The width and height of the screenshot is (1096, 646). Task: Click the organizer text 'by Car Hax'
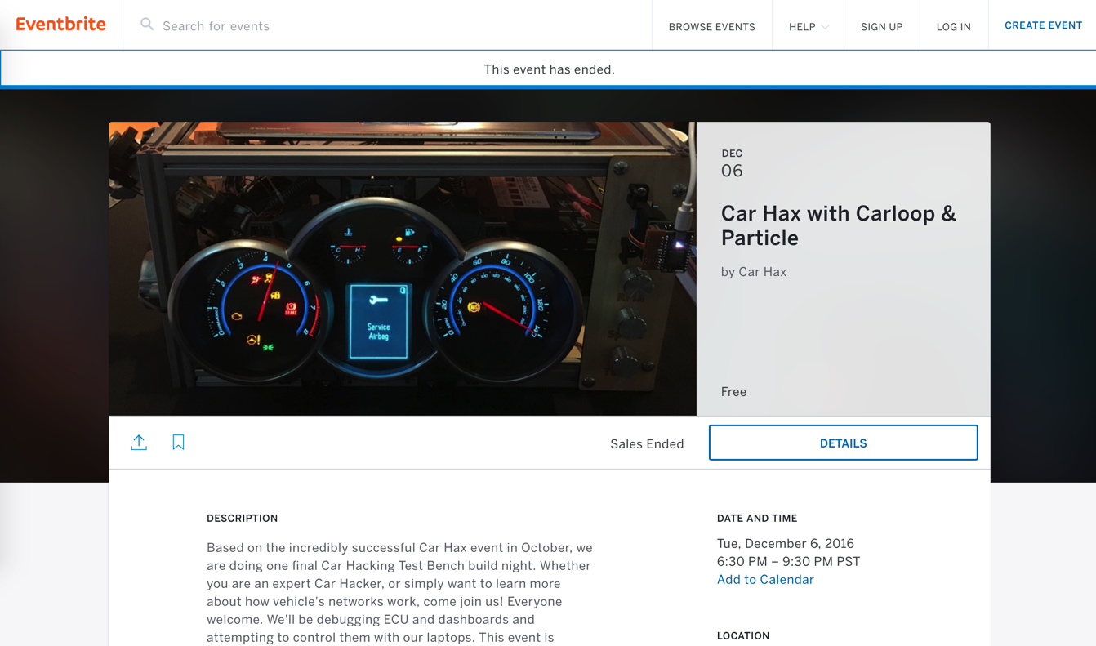(754, 272)
